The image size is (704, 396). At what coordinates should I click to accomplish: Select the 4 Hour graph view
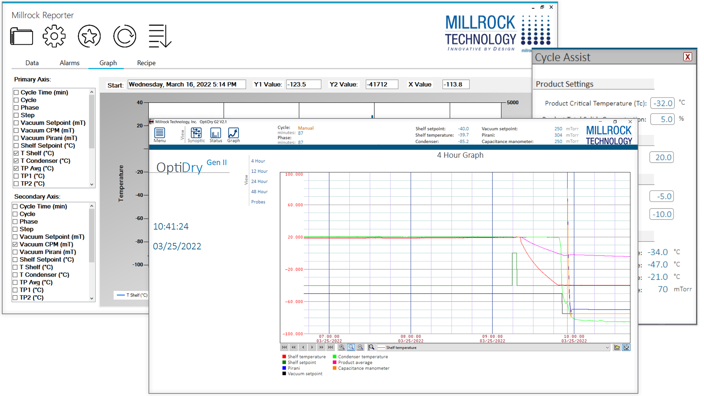click(x=258, y=161)
